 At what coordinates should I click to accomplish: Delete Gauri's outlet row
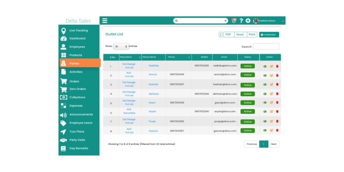[x=277, y=103]
